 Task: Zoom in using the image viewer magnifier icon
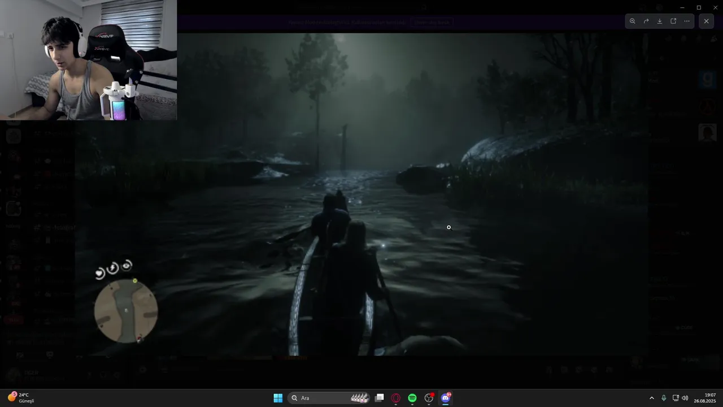633,21
